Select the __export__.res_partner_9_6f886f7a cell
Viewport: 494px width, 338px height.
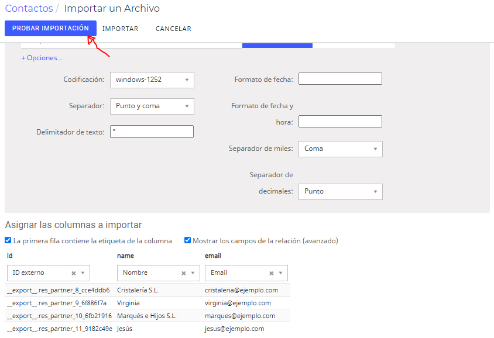tap(57, 303)
